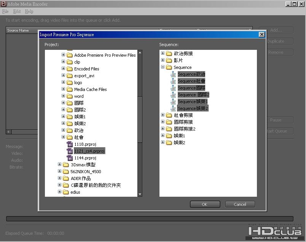This screenshot has width=306, height=242.
Task: Open the Edit menu
Action: point(17,11)
